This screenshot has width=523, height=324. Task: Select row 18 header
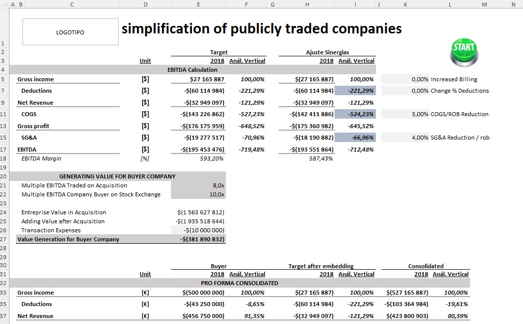[x=3, y=159]
